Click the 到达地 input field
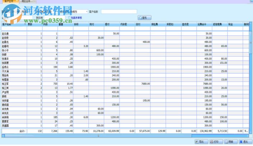The height and width of the screenshot is (146, 253). (x=55, y=18)
